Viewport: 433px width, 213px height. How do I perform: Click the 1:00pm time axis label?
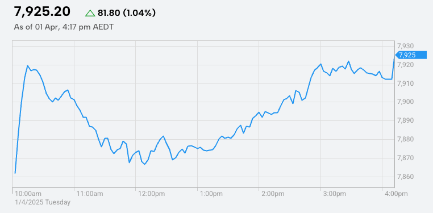pos(211,194)
